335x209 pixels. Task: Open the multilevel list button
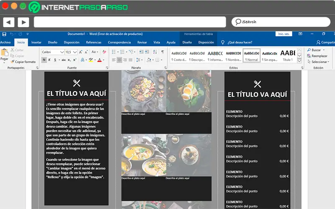click(131, 52)
